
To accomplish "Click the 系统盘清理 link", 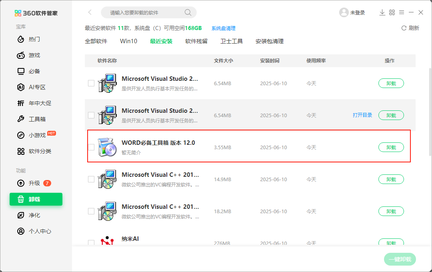I will point(224,28).
